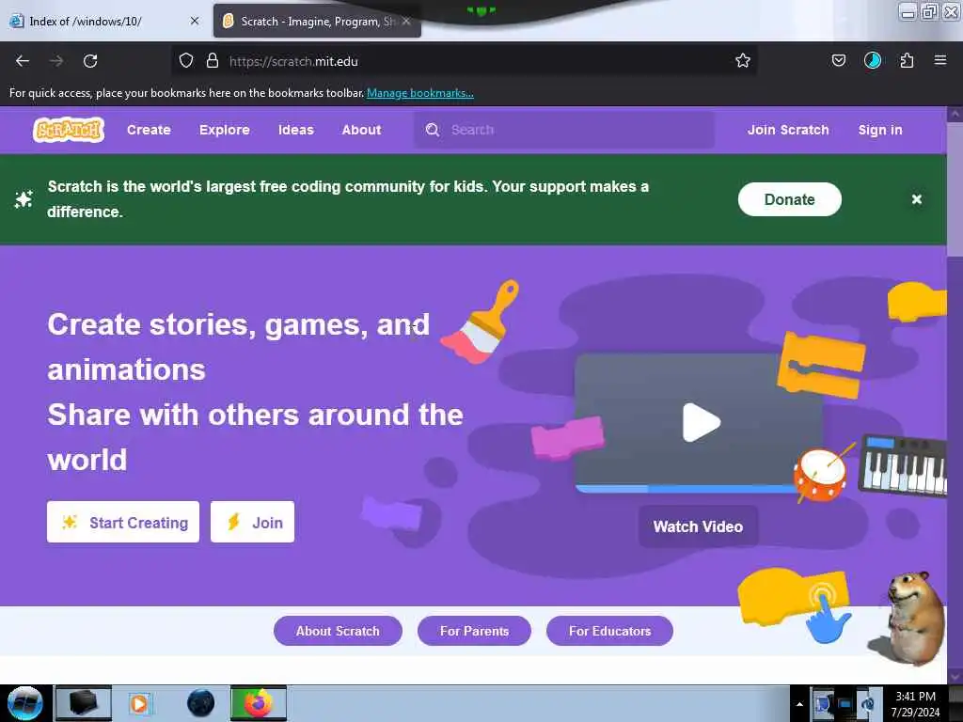Close the Index of /windows/10/ tab
The image size is (963, 722).
click(x=195, y=21)
